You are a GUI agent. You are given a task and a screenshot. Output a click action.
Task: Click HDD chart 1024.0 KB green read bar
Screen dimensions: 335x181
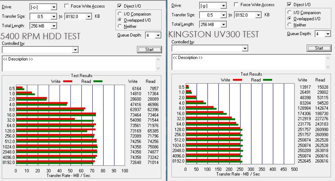[57, 147]
